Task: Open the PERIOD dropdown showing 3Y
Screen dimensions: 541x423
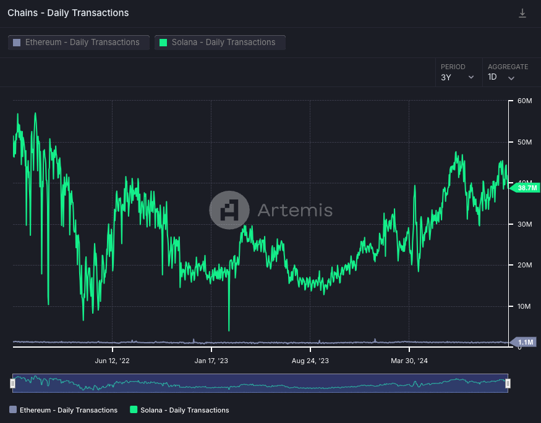Action: [457, 77]
